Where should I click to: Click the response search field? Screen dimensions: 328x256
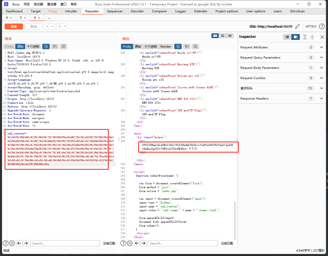tap(183, 243)
